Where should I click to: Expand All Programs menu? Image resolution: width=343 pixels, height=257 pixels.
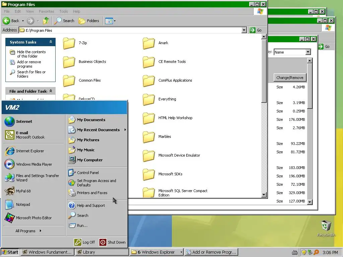point(28,231)
